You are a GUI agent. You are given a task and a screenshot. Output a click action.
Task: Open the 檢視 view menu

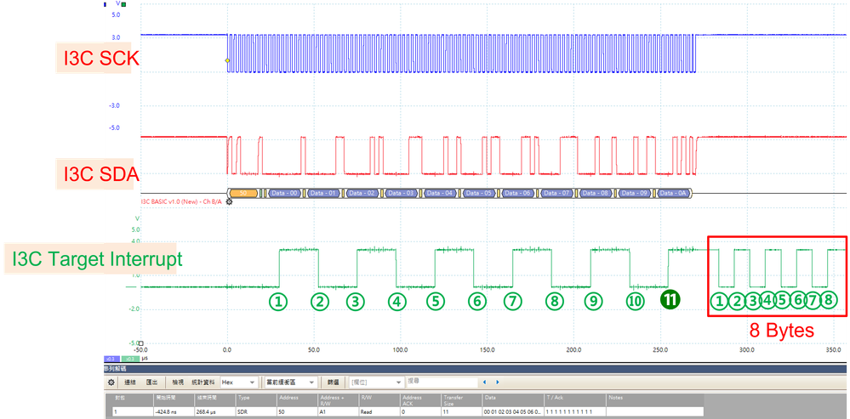point(178,382)
